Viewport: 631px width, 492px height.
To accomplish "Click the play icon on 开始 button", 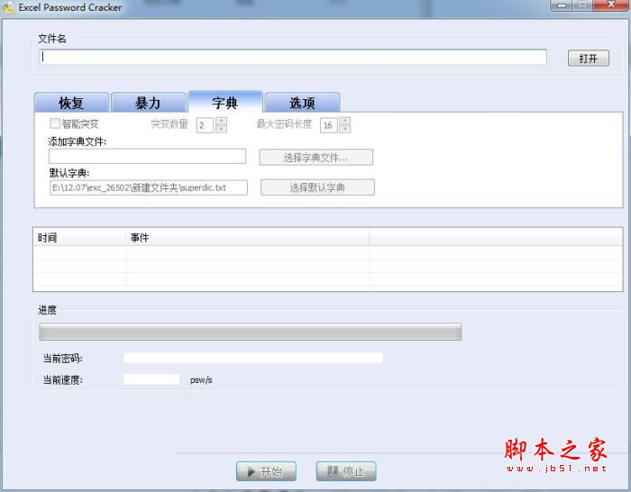I will [251, 471].
